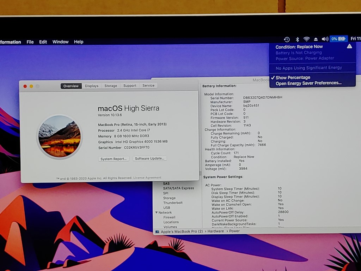Select SPI in hardware sidebar

click(x=166, y=193)
